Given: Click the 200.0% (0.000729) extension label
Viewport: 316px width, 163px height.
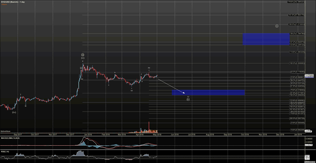Looking at the screenshot, I should 297,118.
